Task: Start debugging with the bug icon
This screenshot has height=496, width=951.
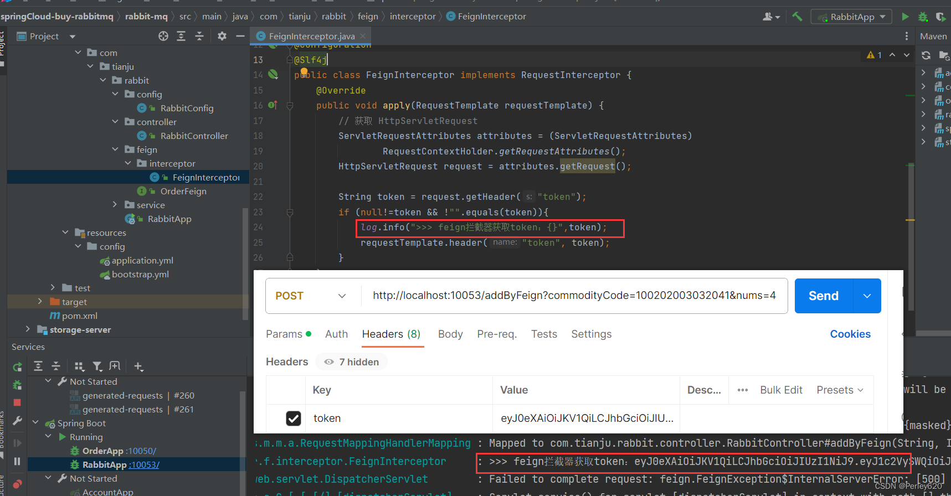Action: pyautogui.click(x=923, y=17)
